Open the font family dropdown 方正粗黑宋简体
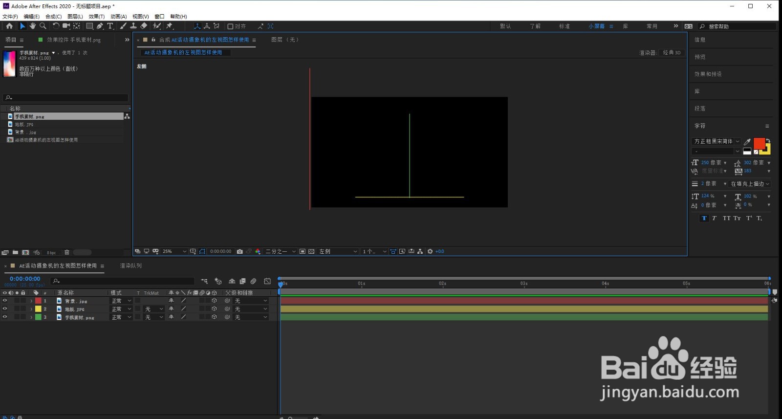Image resolution: width=782 pixels, height=419 pixels. tap(716, 141)
